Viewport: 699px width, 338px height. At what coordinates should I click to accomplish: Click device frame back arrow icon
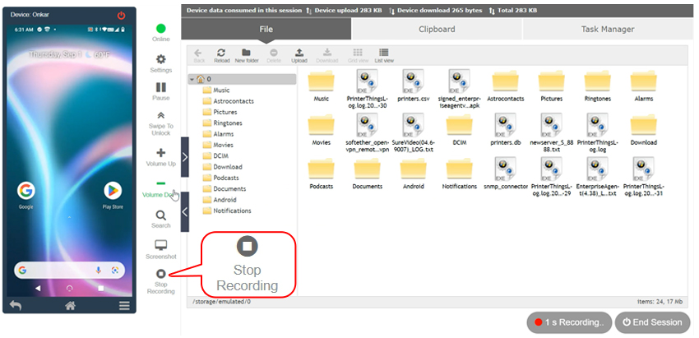coord(16,305)
